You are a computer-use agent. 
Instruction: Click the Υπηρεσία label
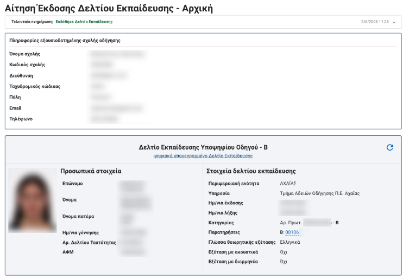219,193
